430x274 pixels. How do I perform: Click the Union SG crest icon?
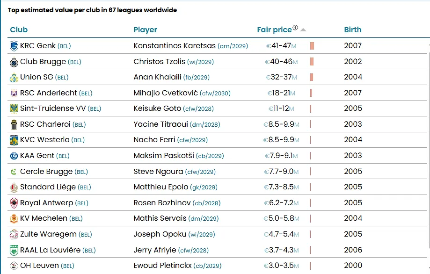14,77
